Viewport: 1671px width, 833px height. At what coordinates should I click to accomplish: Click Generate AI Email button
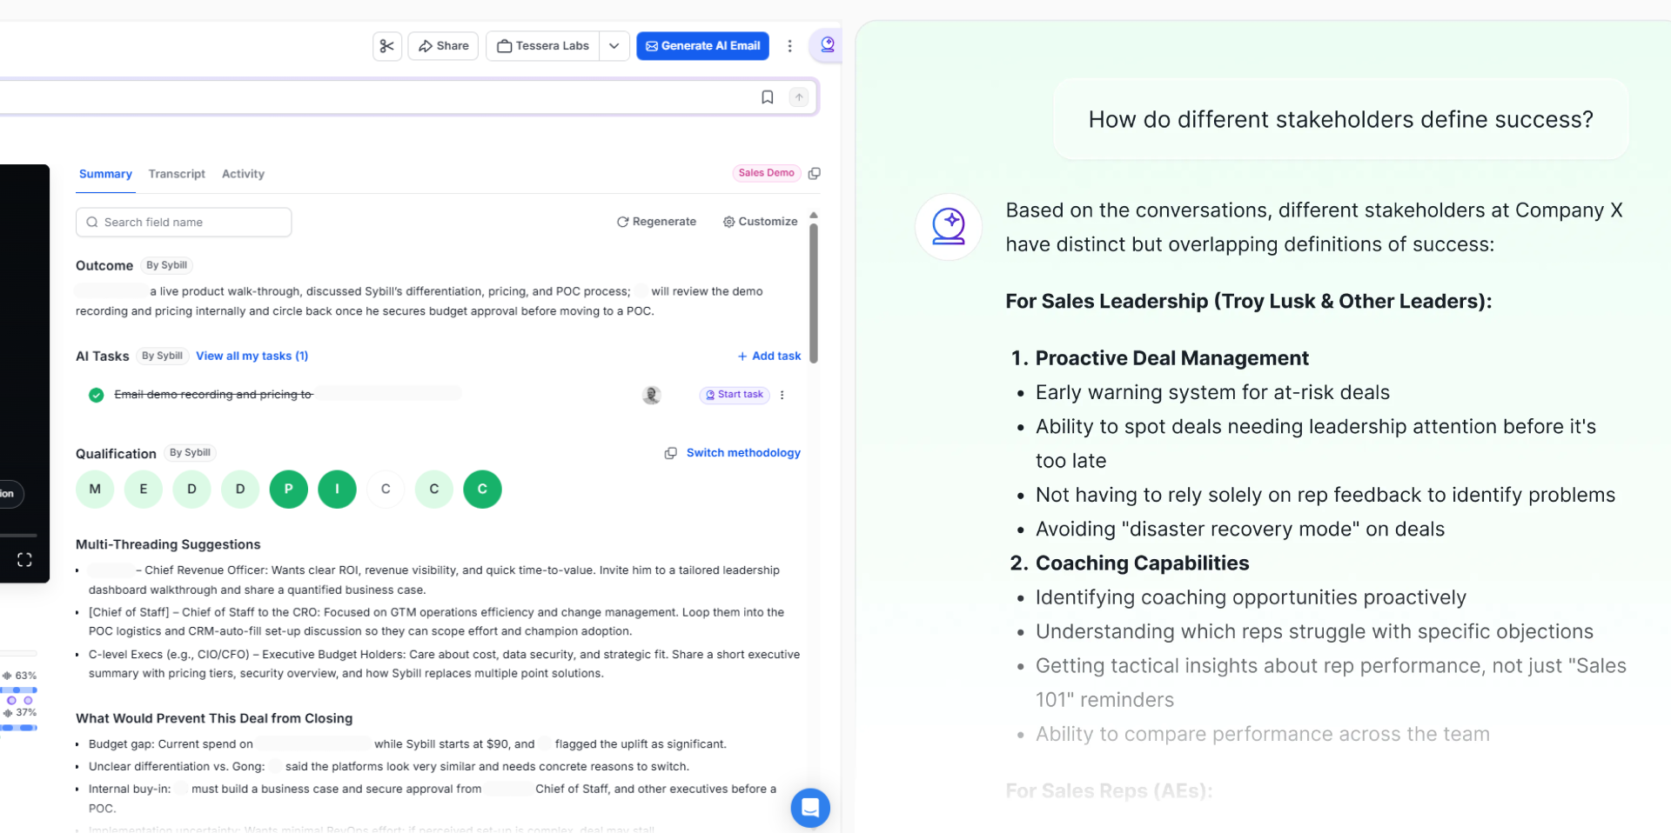pos(702,46)
